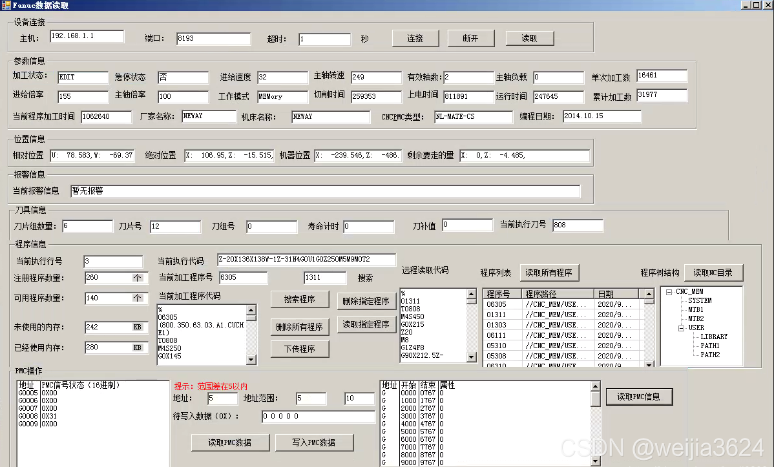
Task: Click scroll up arrow of remote code box
Action: 472,295
